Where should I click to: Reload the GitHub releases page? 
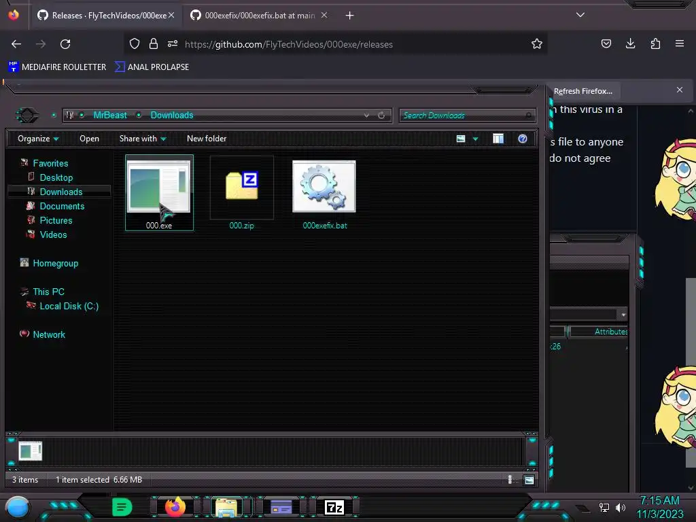tap(65, 44)
